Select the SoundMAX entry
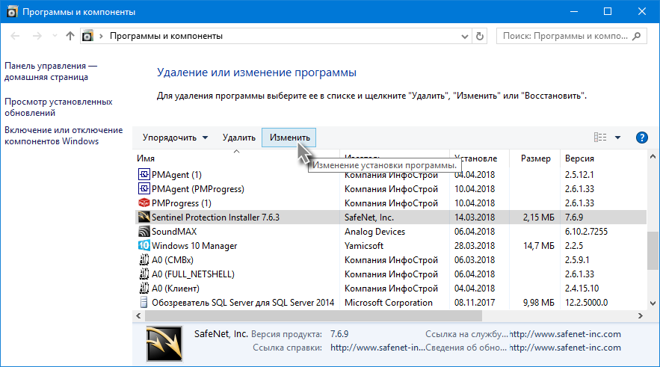 pyautogui.click(x=174, y=232)
